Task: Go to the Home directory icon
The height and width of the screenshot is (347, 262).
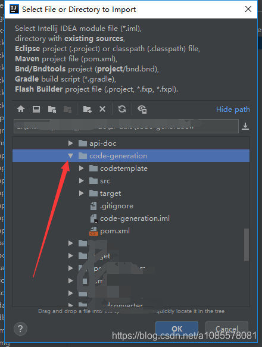Action: point(21,109)
